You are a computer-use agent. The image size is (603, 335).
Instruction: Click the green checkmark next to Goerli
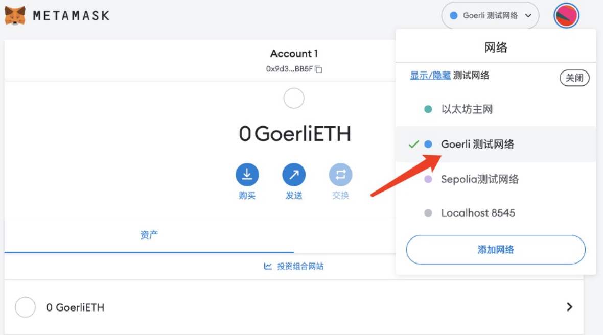(413, 145)
